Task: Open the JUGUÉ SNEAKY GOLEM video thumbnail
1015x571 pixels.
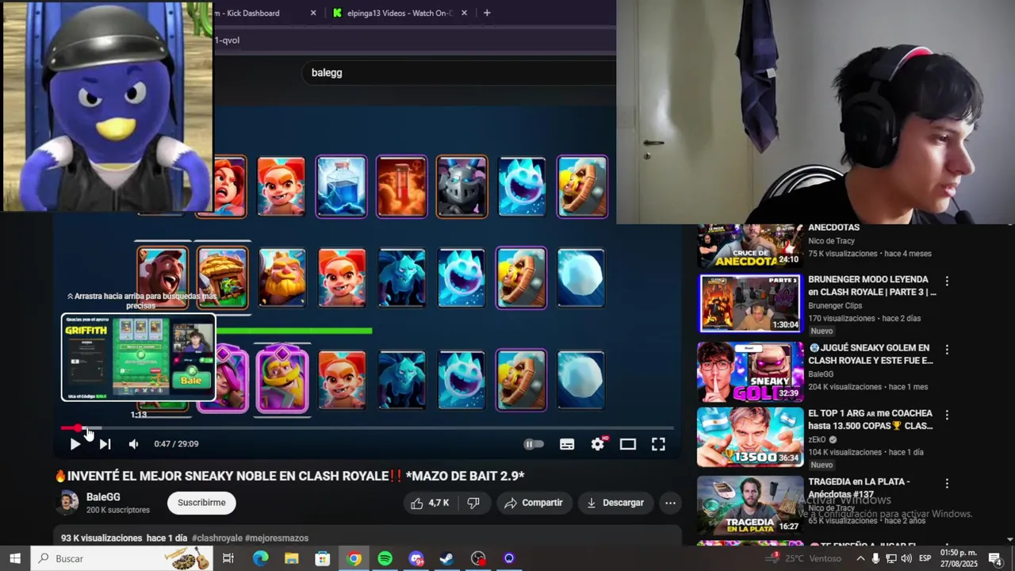Action: click(749, 371)
